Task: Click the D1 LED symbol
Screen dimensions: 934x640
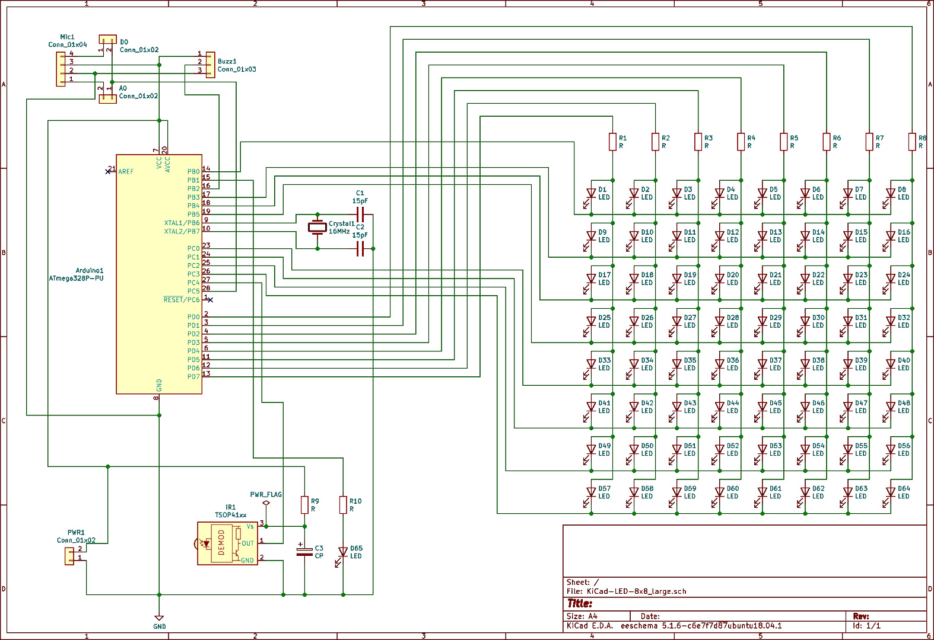Action: (590, 194)
